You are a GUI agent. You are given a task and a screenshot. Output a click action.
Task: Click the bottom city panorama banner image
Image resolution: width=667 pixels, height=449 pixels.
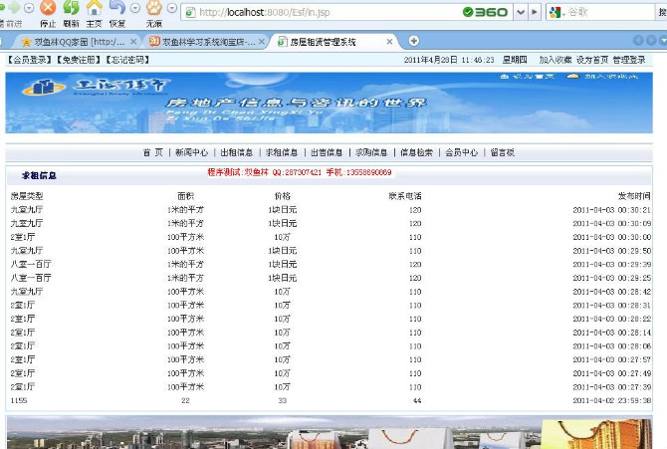click(329, 433)
